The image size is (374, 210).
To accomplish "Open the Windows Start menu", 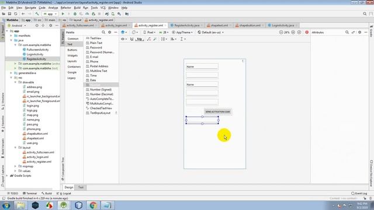I will coord(6,205).
